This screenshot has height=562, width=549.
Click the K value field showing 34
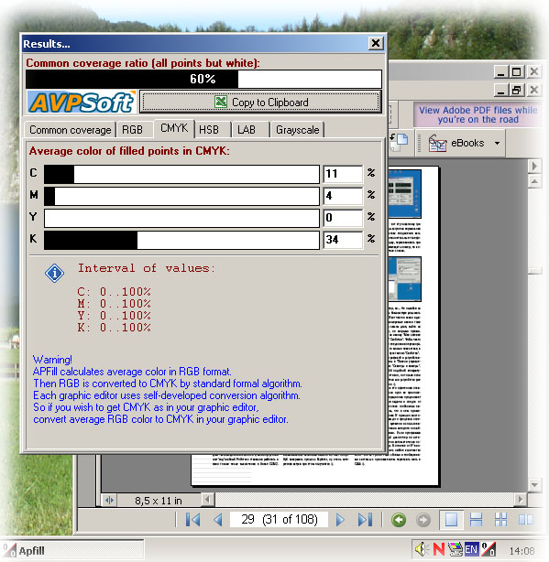(343, 240)
